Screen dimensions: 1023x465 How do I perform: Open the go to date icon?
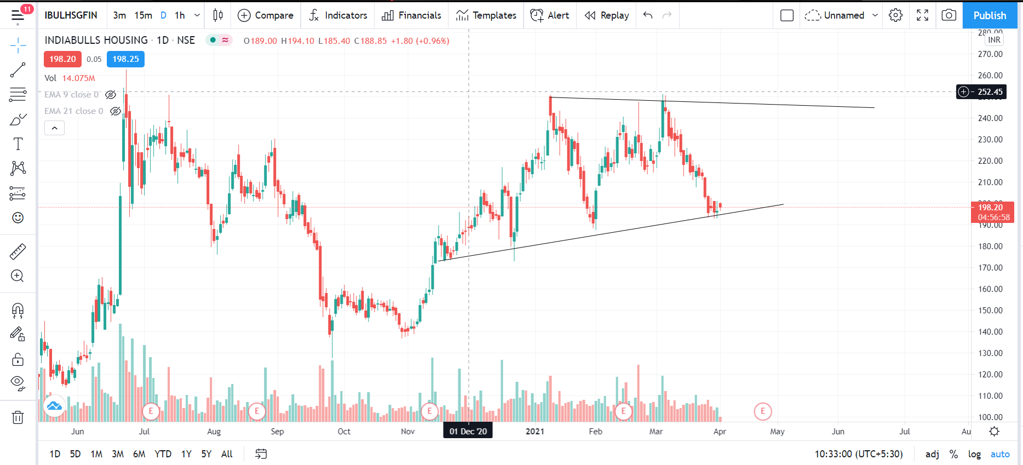(261, 454)
